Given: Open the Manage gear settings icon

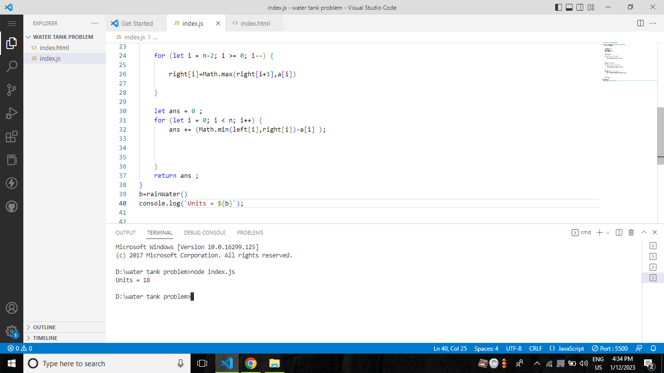Looking at the screenshot, I should (12, 332).
